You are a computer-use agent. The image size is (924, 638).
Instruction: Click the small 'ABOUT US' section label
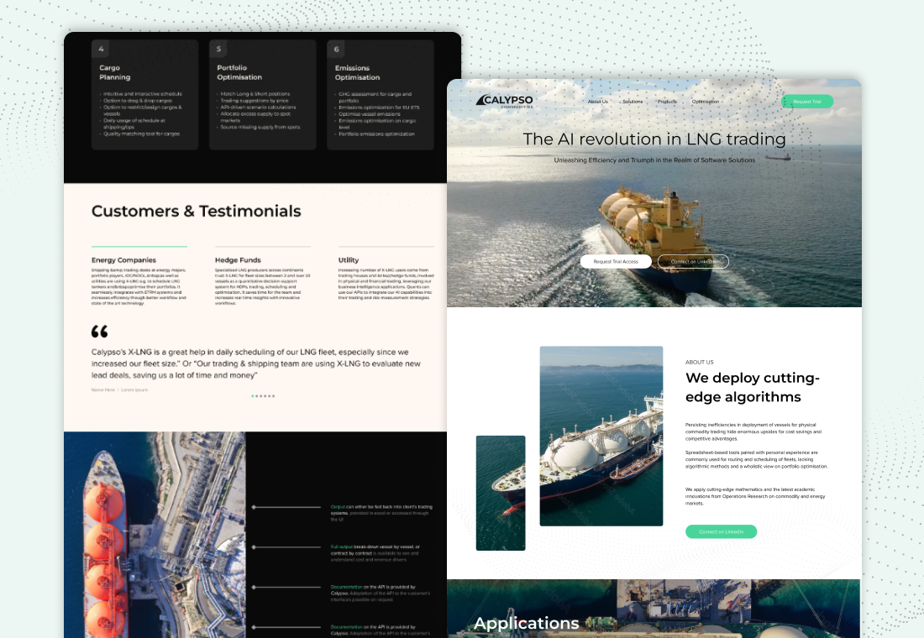[700, 363]
